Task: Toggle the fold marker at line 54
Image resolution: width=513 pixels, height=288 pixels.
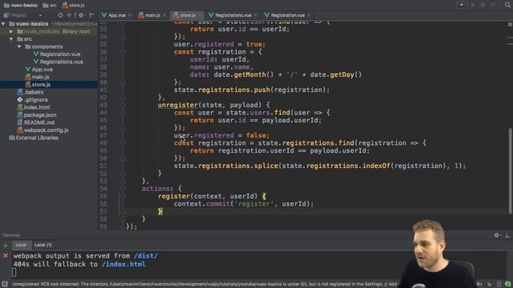Action: click(x=123, y=189)
